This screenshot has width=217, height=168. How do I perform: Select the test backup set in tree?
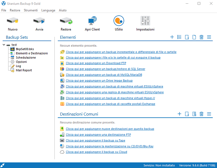pyautogui.click(x=14, y=45)
